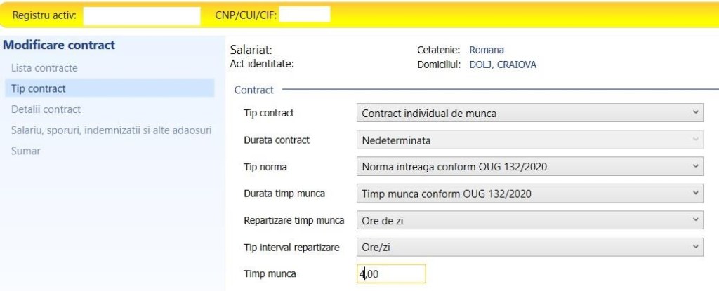719x291 pixels.
Task: Select the Tip contract sidebar step
Action: (39, 88)
